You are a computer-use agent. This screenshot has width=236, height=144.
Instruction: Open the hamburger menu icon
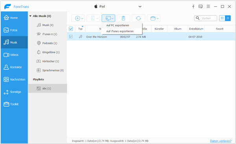pos(208,6)
